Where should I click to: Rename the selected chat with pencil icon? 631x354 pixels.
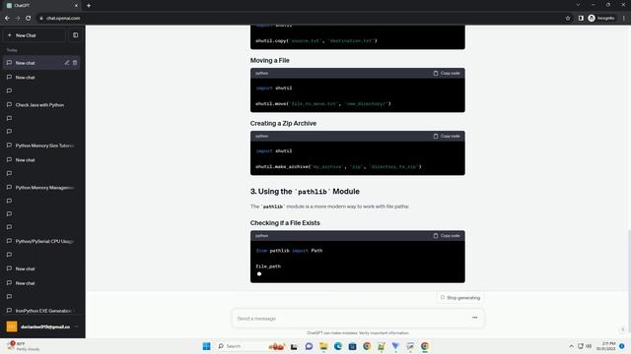(67, 63)
